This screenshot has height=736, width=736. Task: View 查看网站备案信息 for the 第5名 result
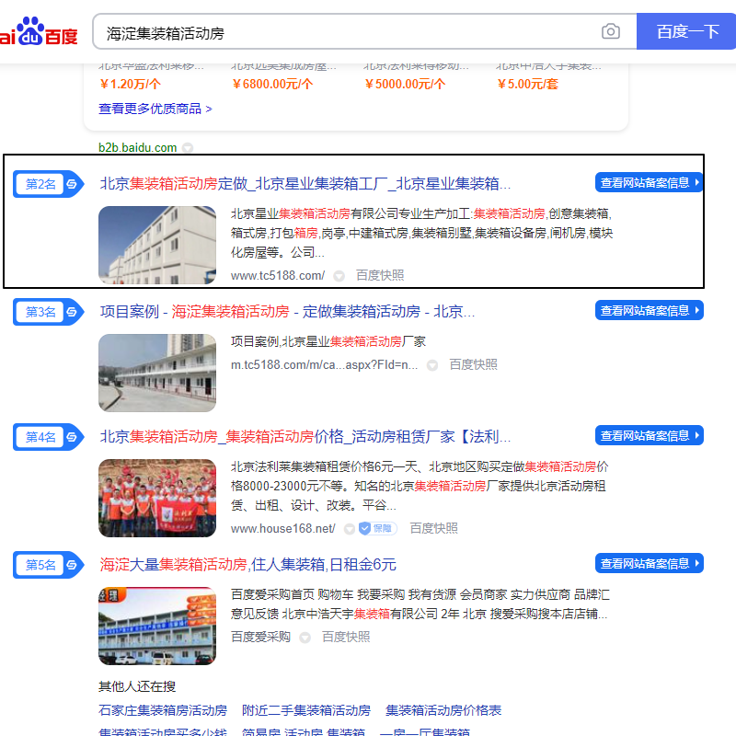coord(650,563)
